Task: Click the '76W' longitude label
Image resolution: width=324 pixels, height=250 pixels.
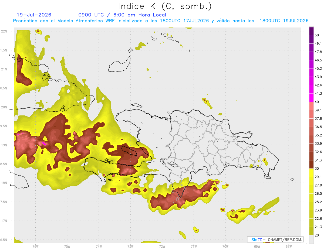Action: coord(35,246)
